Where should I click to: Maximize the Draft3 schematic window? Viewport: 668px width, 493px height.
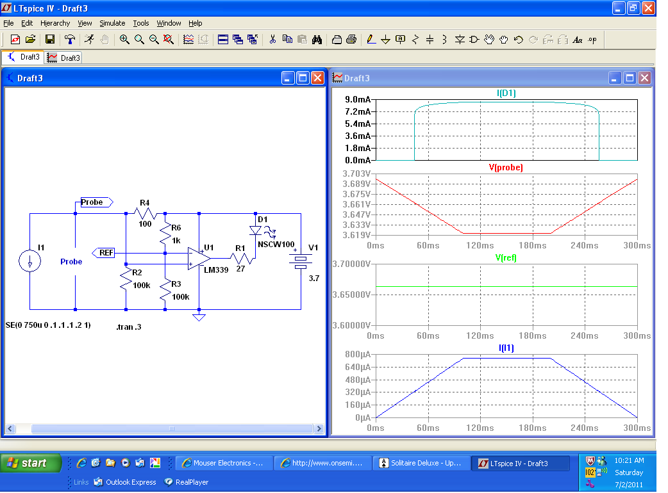pyautogui.click(x=303, y=78)
